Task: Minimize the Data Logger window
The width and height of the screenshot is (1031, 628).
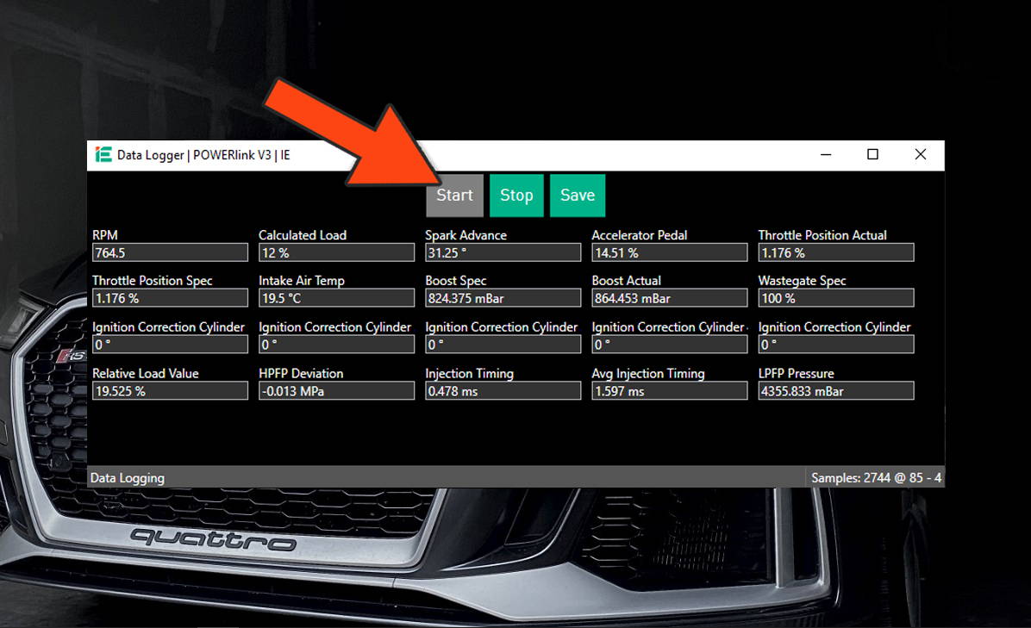Action: (826, 154)
